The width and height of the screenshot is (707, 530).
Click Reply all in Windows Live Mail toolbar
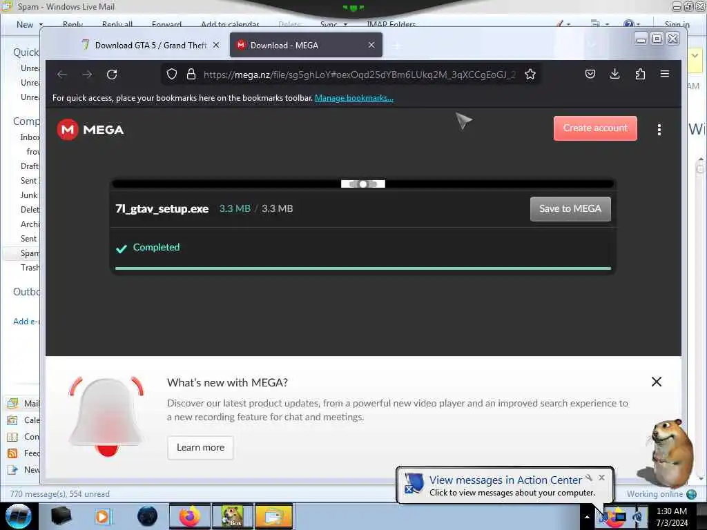[117, 25]
